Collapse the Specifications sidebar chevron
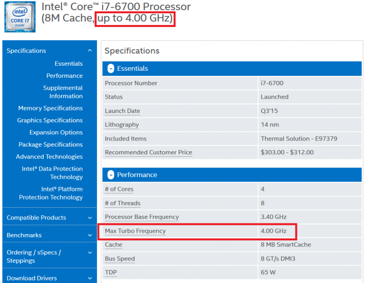The image size is (366, 283). pos(90,50)
